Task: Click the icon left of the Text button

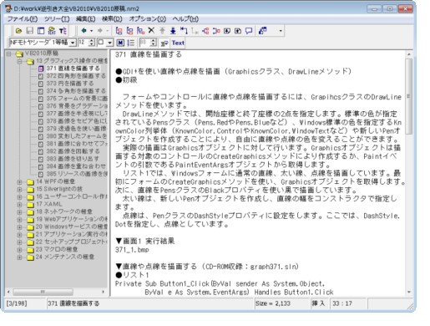Action: [x=164, y=43]
